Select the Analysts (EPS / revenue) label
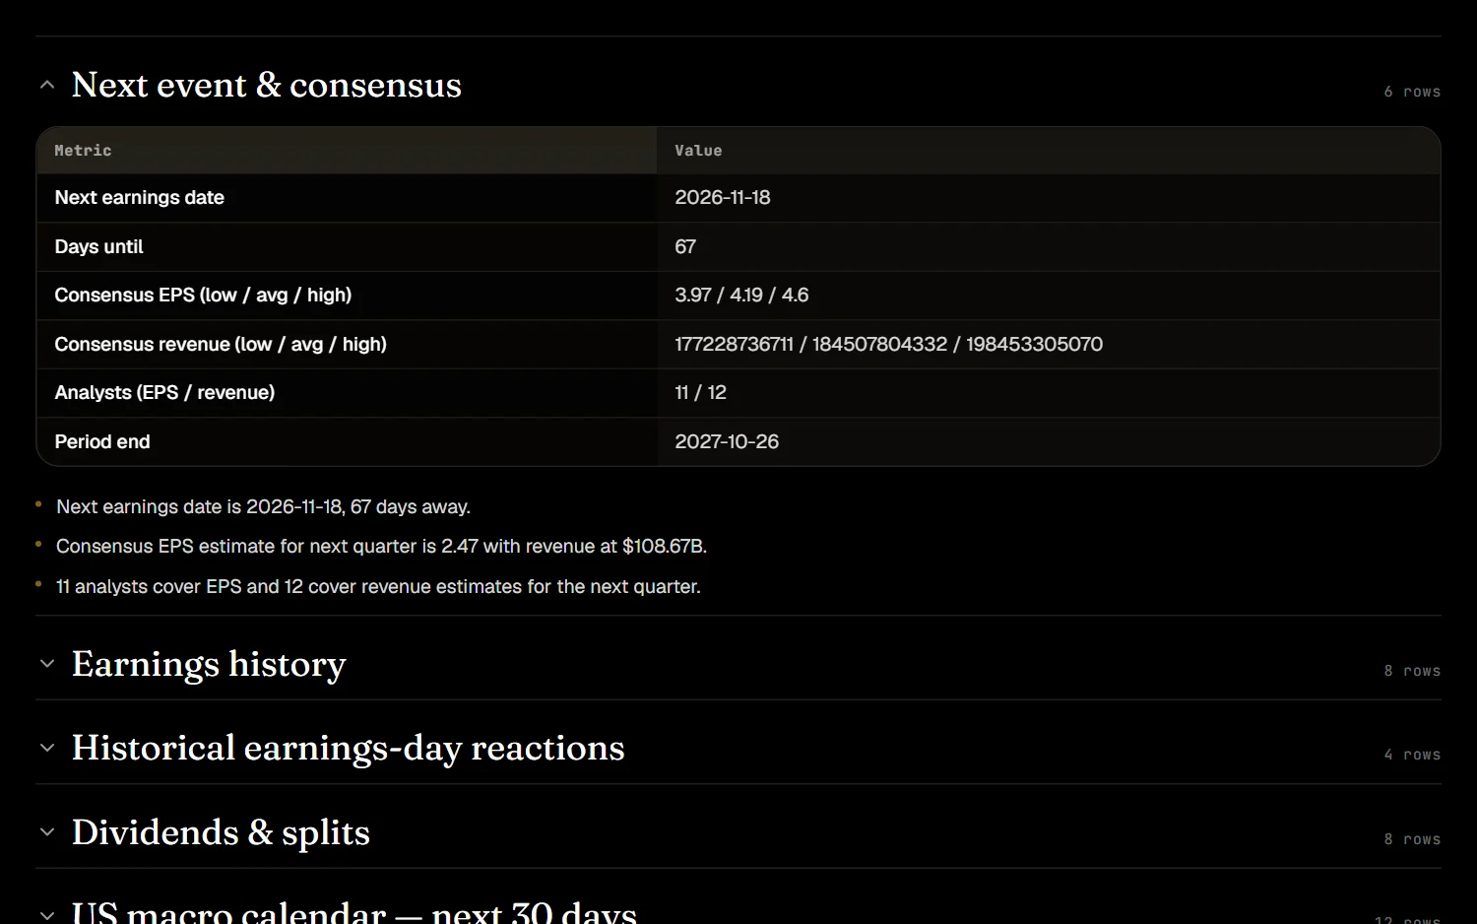 (164, 393)
